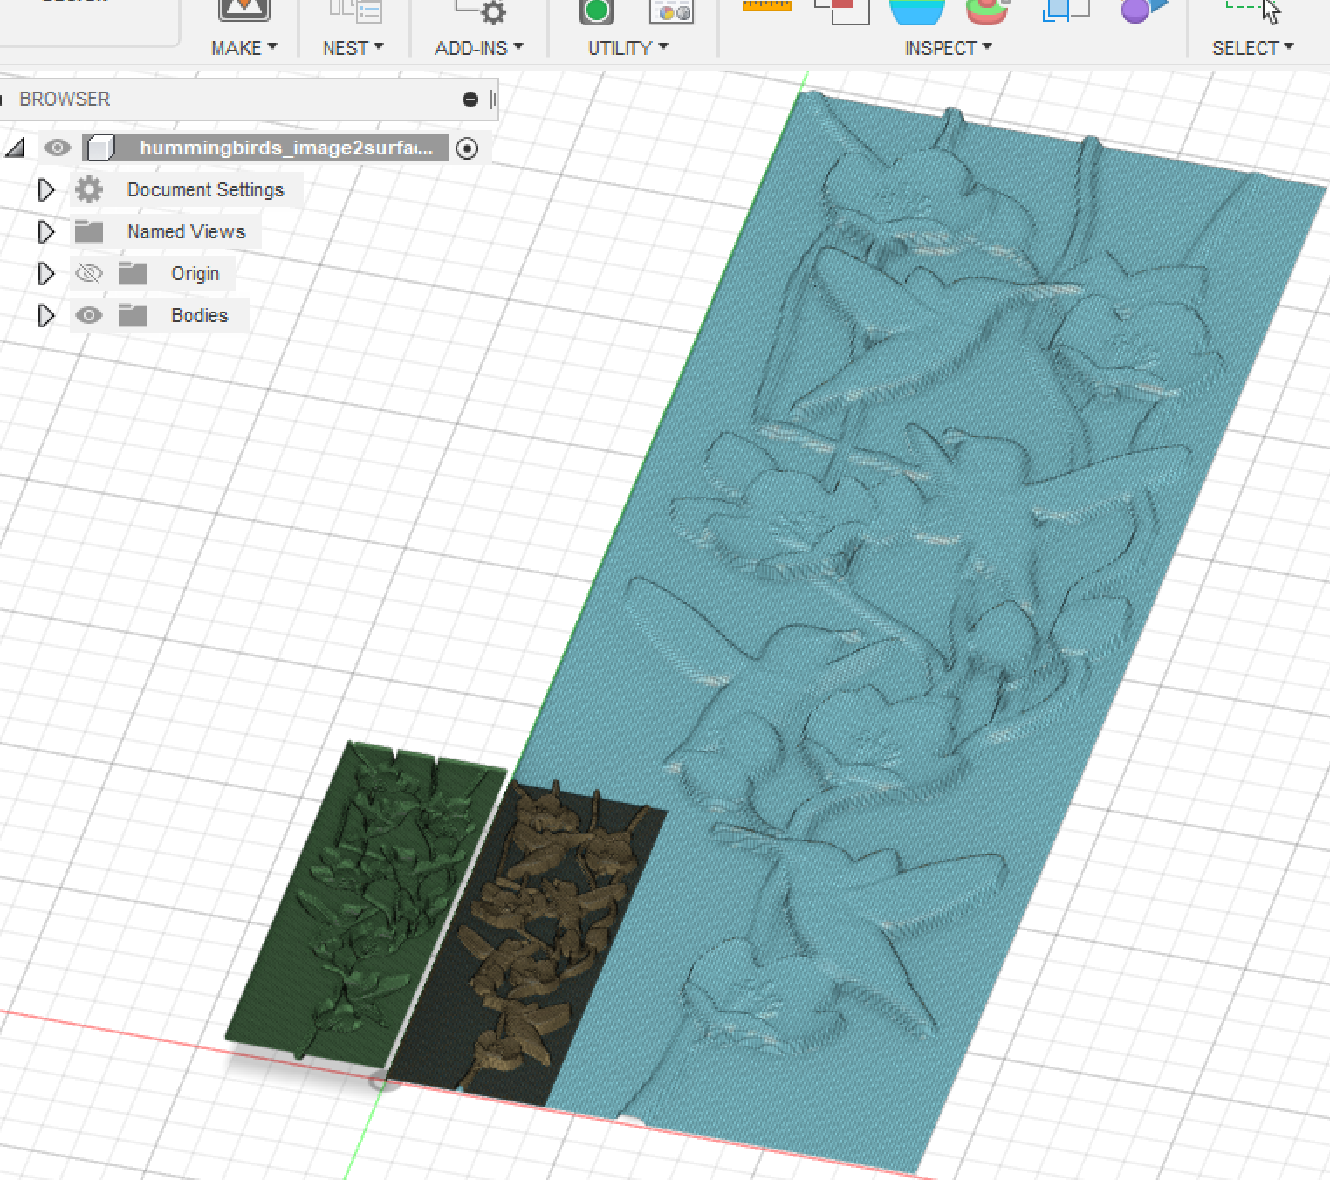Screen dimensions: 1330x1180
Task: Click the cyan curvature analysis icon in INSPECT
Action: point(916,10)
